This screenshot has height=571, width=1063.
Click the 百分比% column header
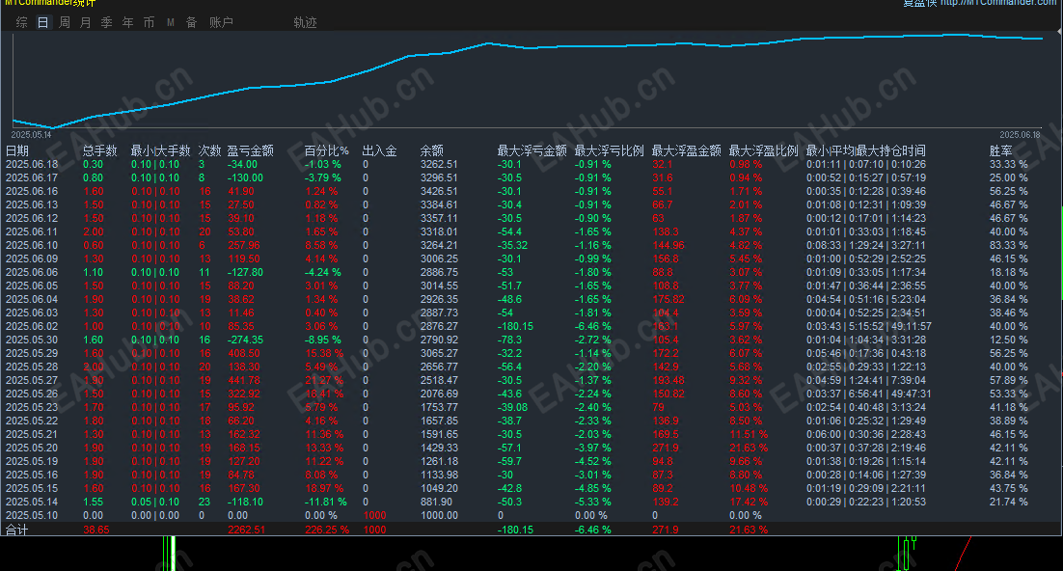[x=326, y=150]
